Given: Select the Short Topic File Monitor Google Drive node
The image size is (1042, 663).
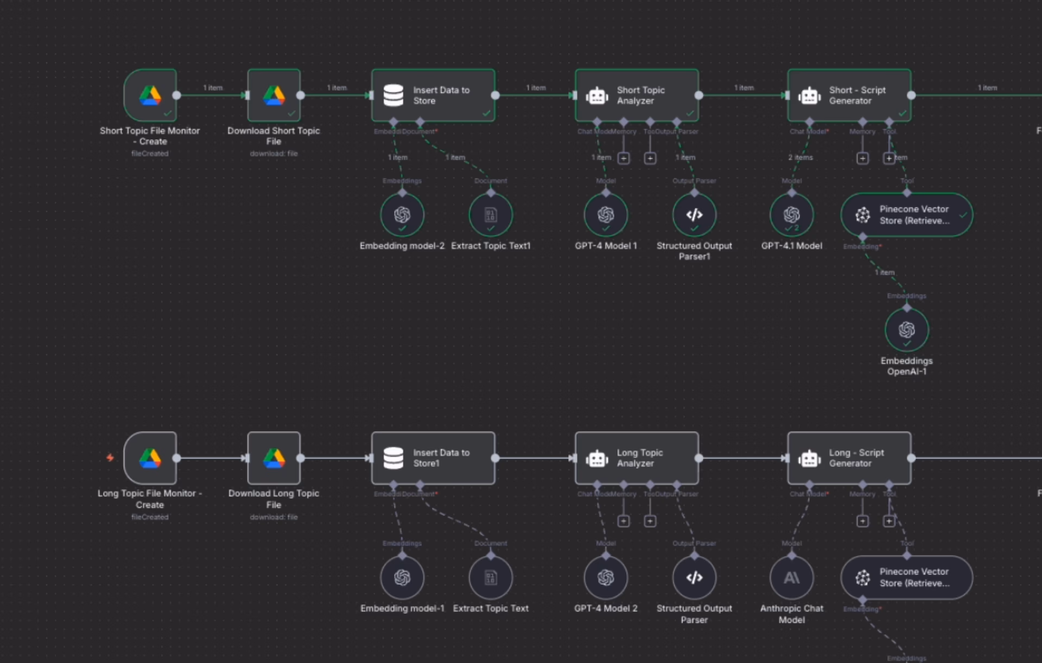Looking at the screenshot, I should click(150, 95).
